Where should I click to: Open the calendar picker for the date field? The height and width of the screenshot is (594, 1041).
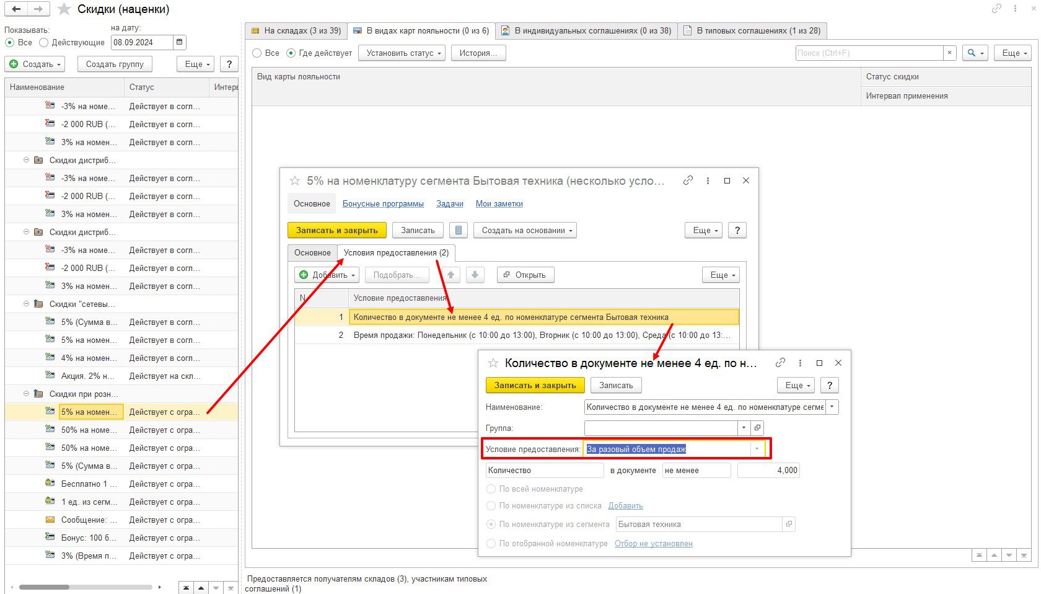click(x=180, y=42)
